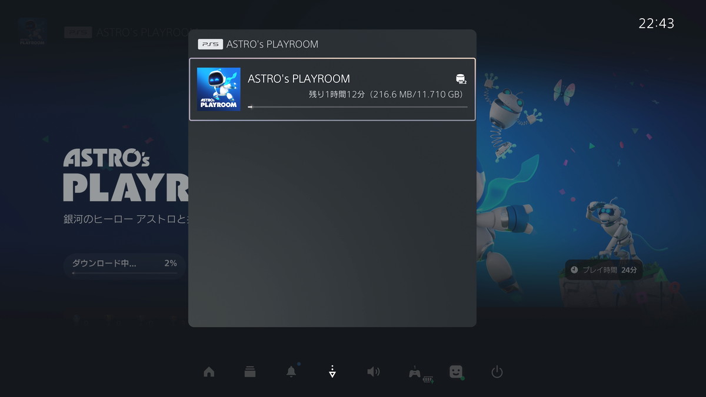The image size is (706, 397).
Task: Click the M.2 storage icon on download
Action: coord(461,79)
